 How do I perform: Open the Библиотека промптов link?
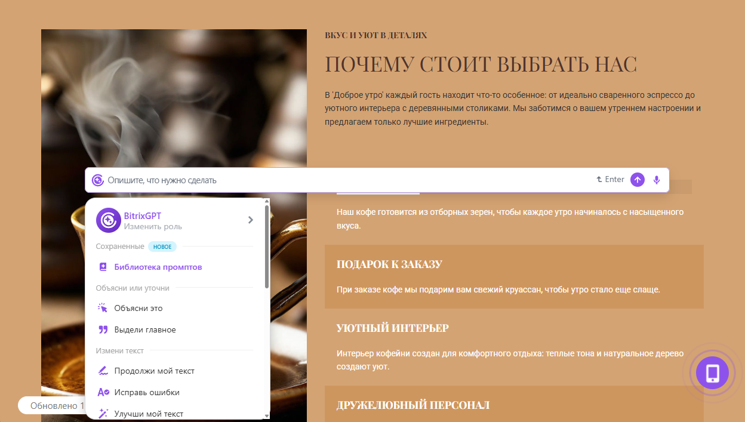click(x=158, y=267)
